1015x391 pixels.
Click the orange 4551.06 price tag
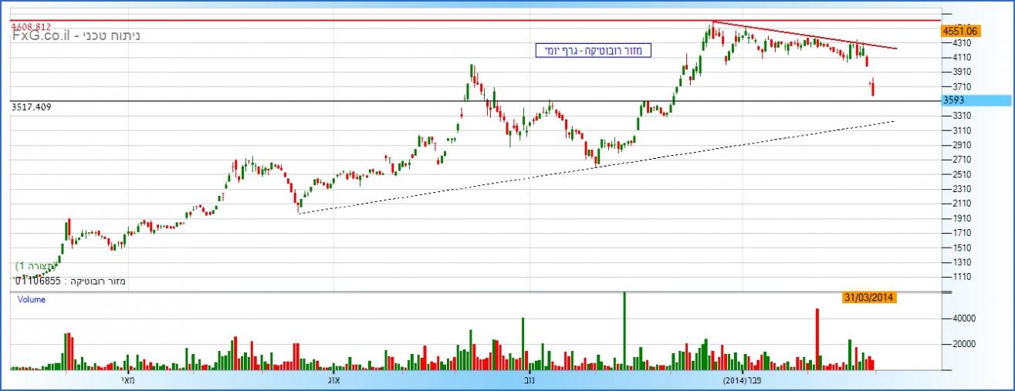point(960,31)
